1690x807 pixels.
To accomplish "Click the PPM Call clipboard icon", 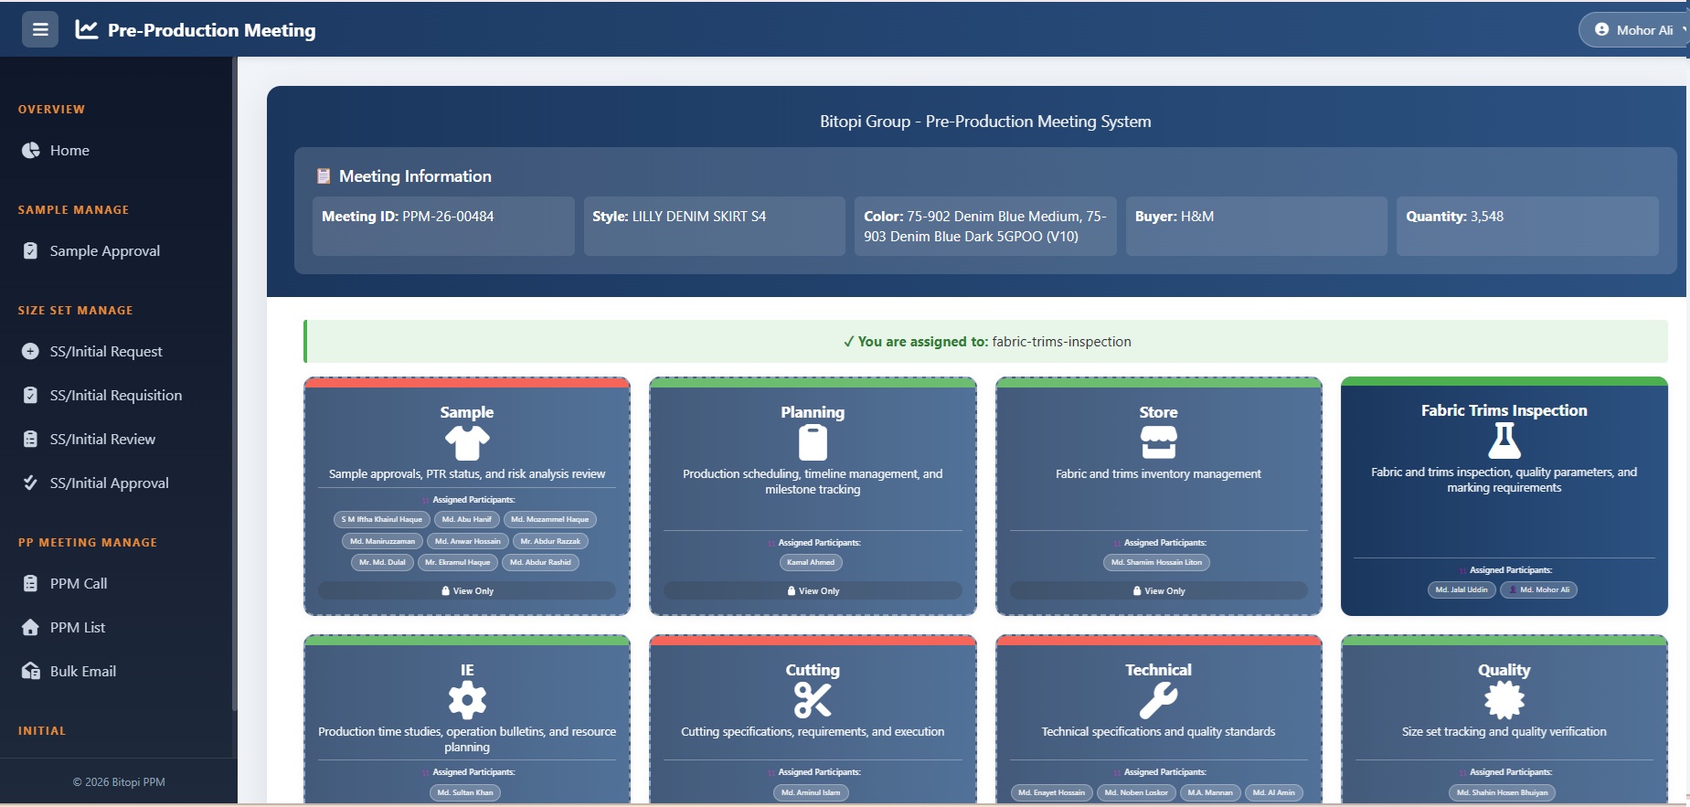I will (30, 583).
